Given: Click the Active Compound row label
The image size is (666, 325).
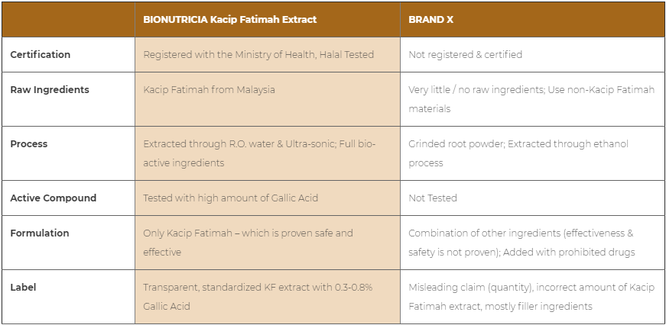Looking at the screenshot, I should click(53, 198).
